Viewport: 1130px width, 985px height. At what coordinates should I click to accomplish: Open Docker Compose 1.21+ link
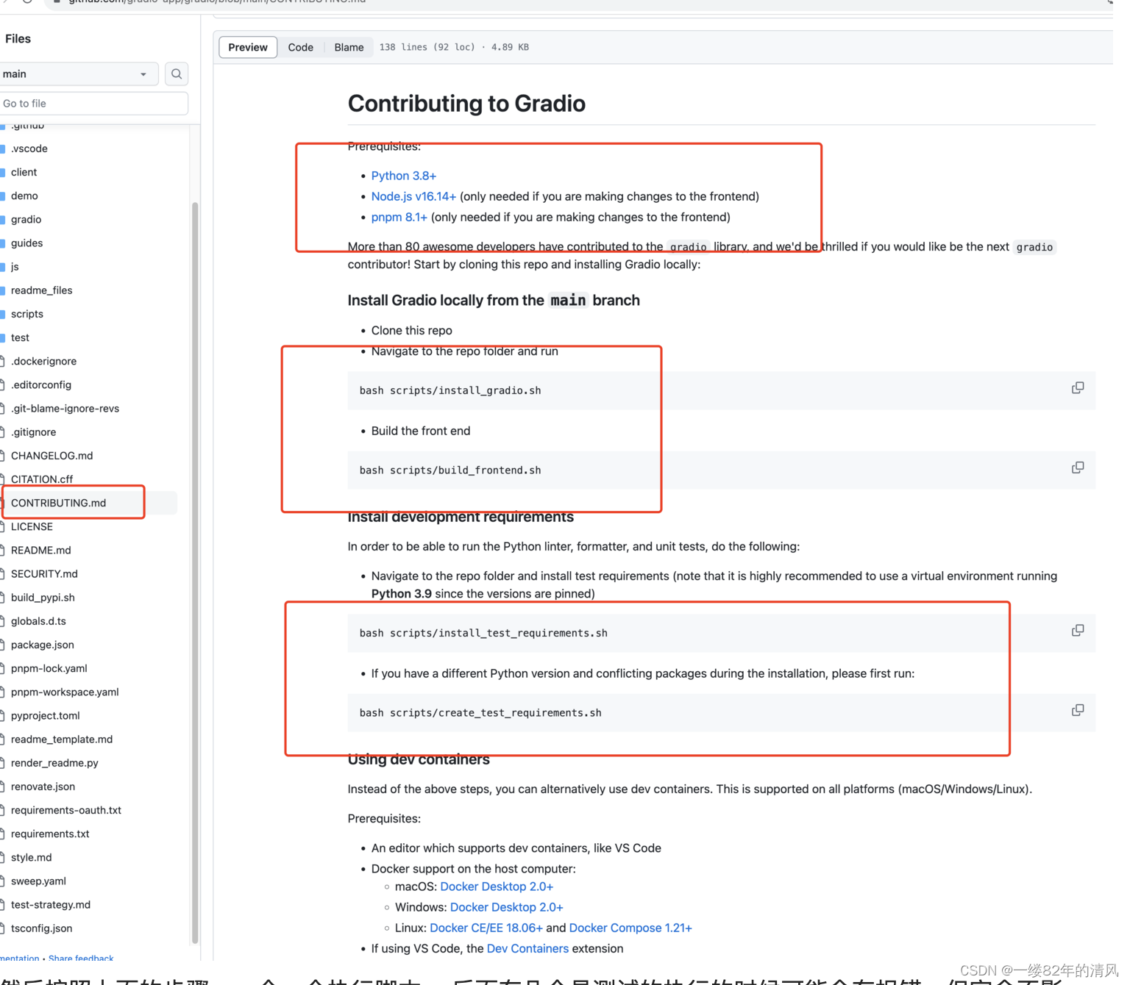click(630, 928)
